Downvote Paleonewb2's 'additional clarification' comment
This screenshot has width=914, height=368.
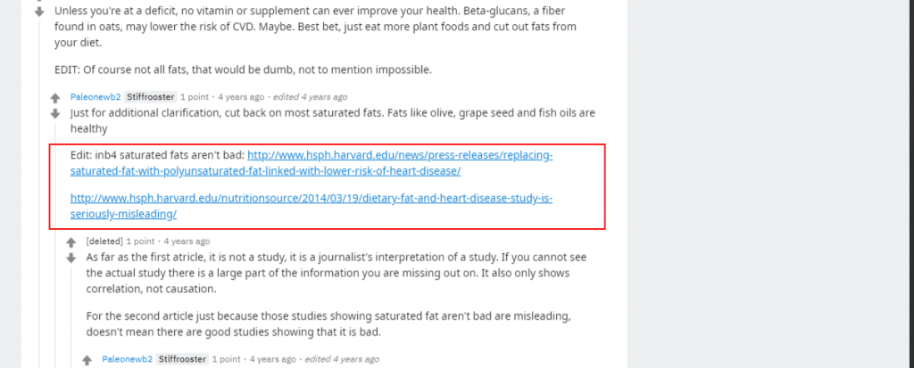55,113
